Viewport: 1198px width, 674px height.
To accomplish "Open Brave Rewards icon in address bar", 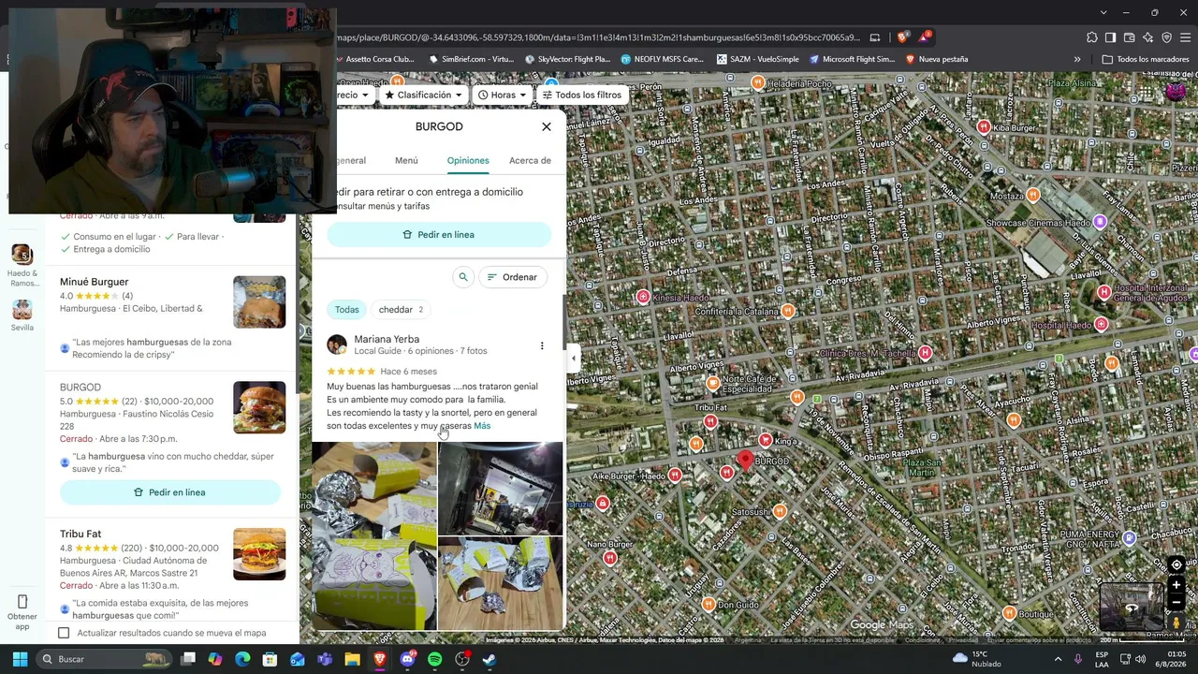I will (924, 37).
